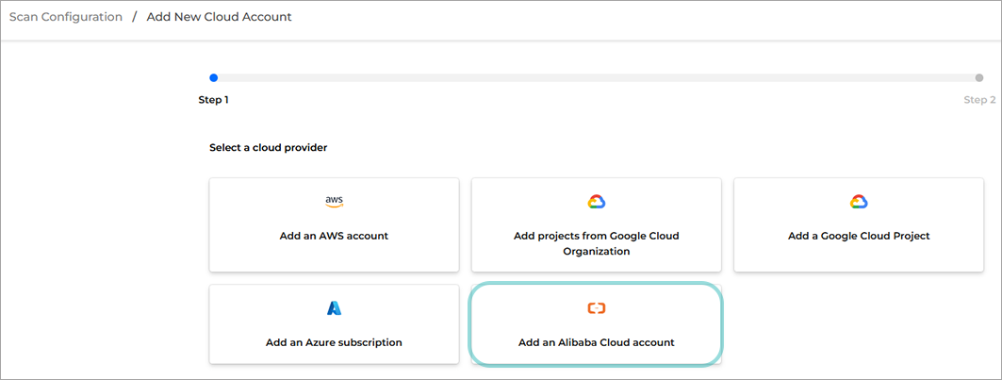
Task: Click the Google Cloud logo on Organization card
Action: click(x=597, y=202)
